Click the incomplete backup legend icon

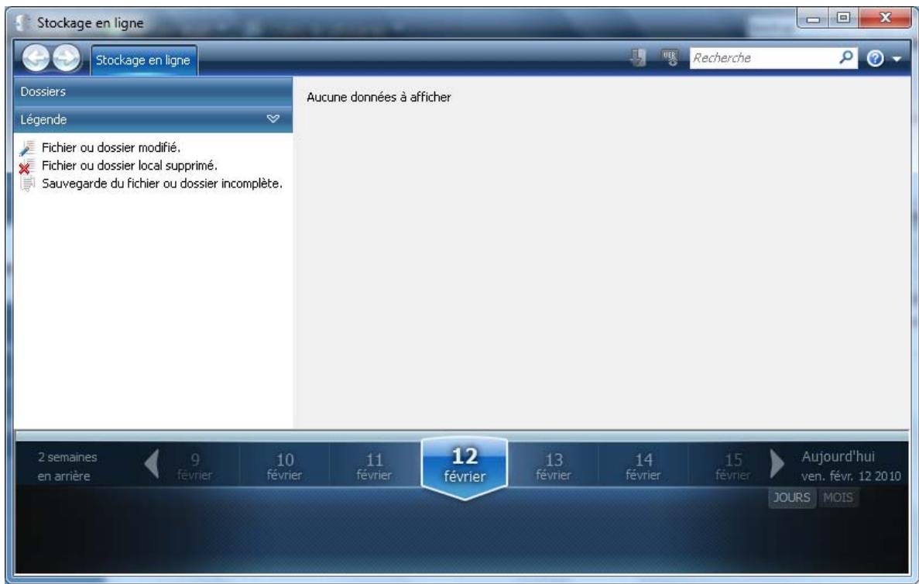tap(28, 184)
